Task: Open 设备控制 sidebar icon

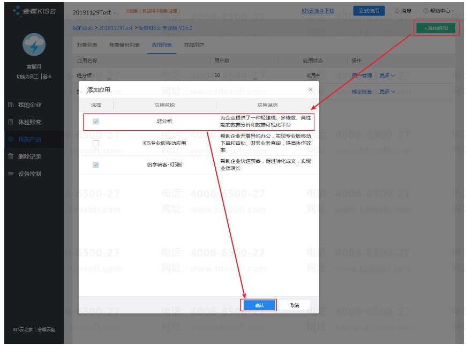Action: pyautogui.click(x=11, y=174)
